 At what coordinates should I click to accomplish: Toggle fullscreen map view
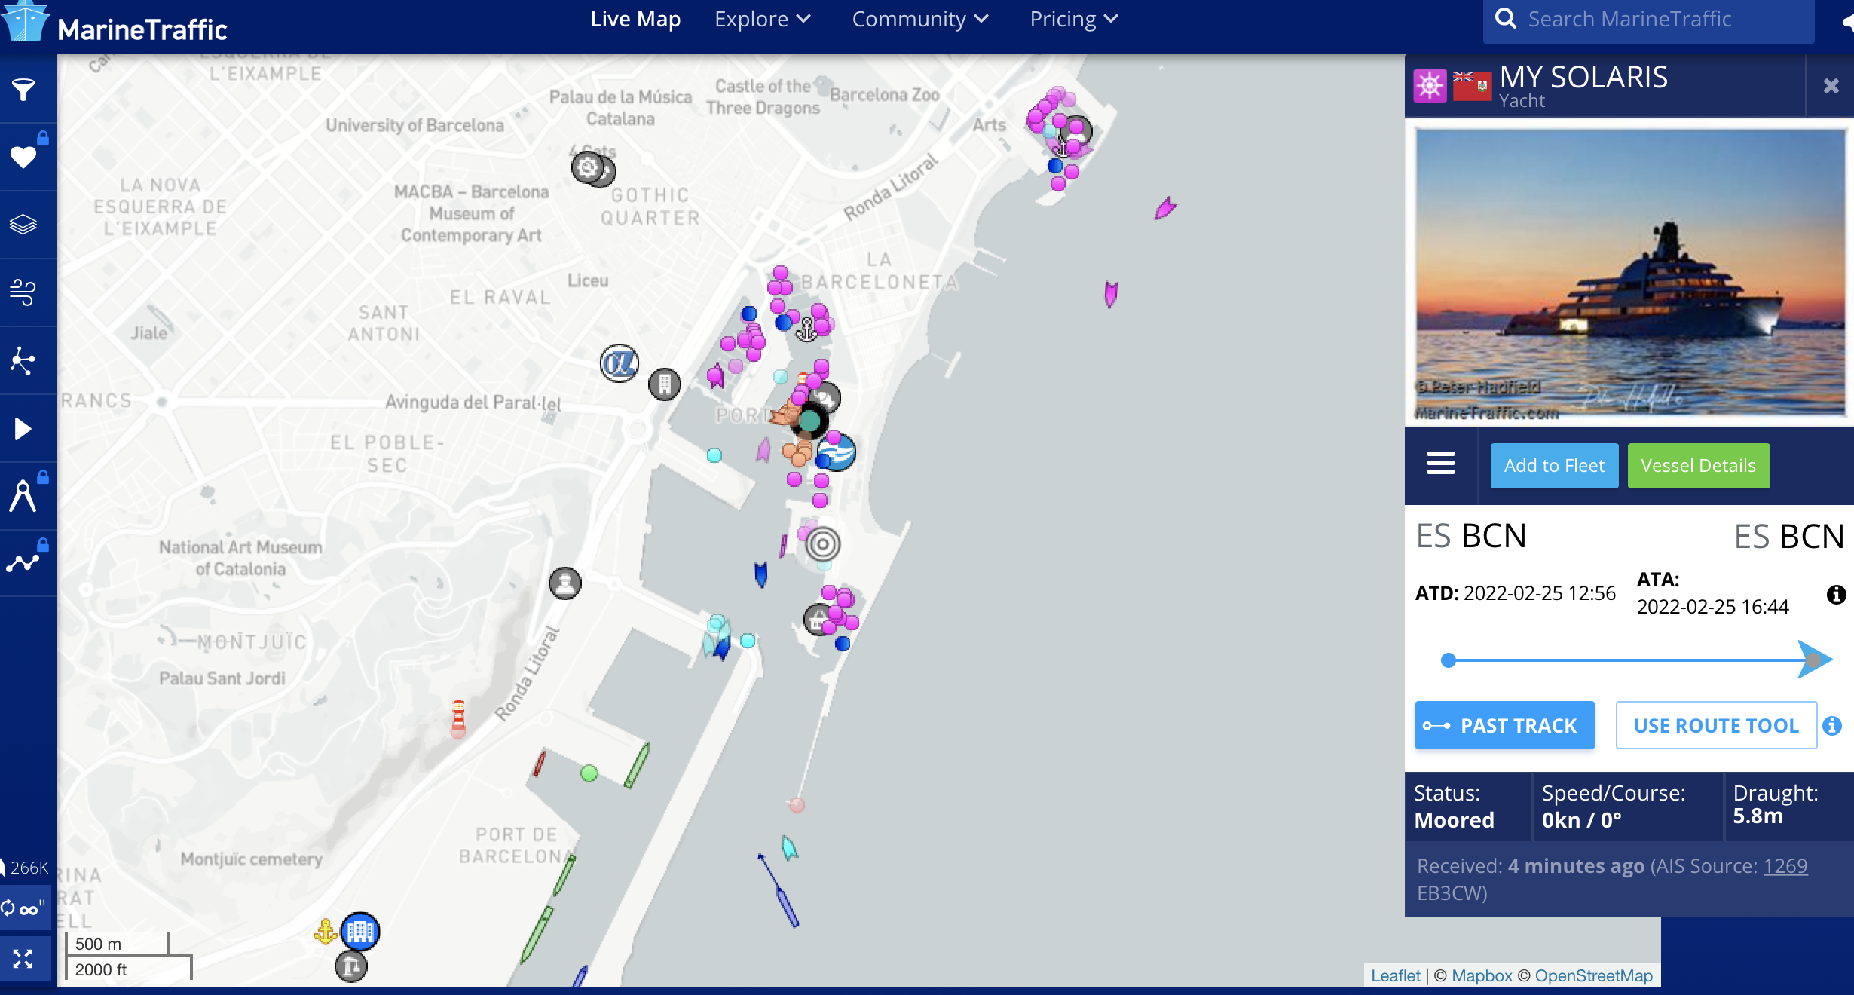point(23,959)
